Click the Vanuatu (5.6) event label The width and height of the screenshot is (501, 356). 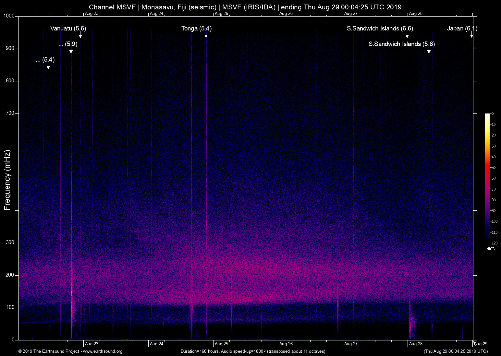(68, 29)
